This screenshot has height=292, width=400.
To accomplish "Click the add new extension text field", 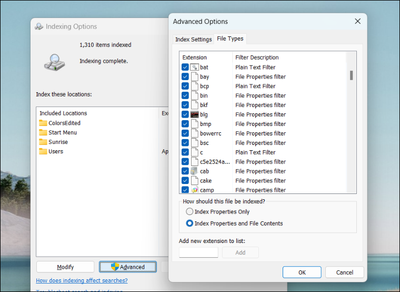I will [198, 252].
